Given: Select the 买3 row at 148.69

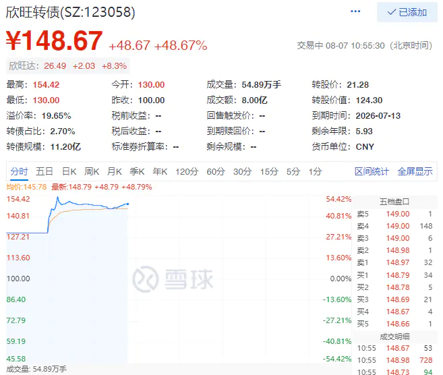Looking at the screenshot, I should pos(394,299).
